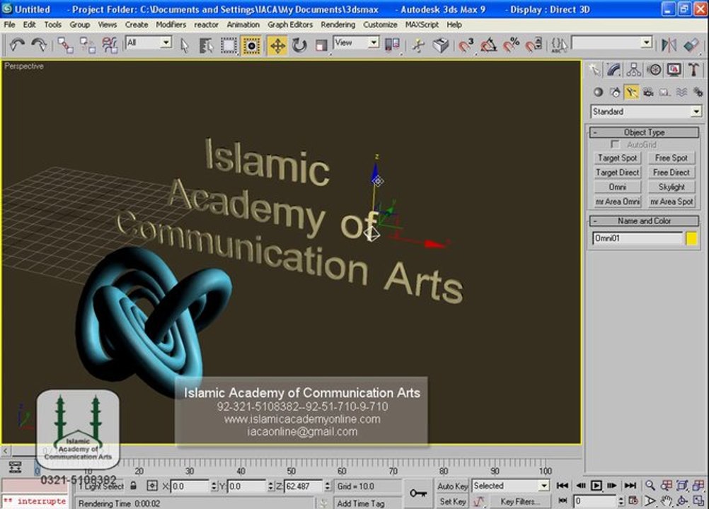
Task: Click the Omni light button
Action: [617, 187]
